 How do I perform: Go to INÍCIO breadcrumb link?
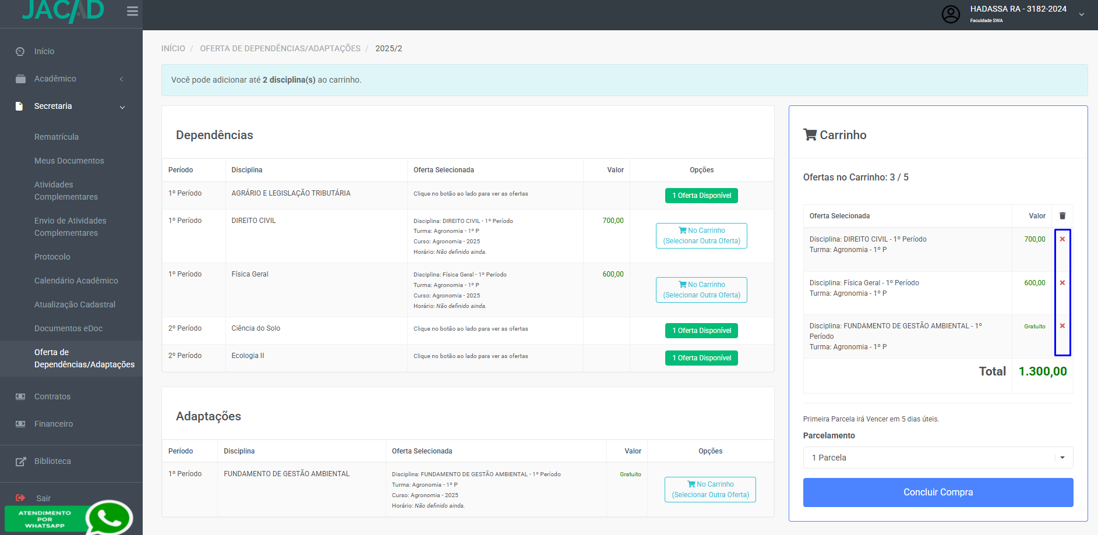click(173, 48)
